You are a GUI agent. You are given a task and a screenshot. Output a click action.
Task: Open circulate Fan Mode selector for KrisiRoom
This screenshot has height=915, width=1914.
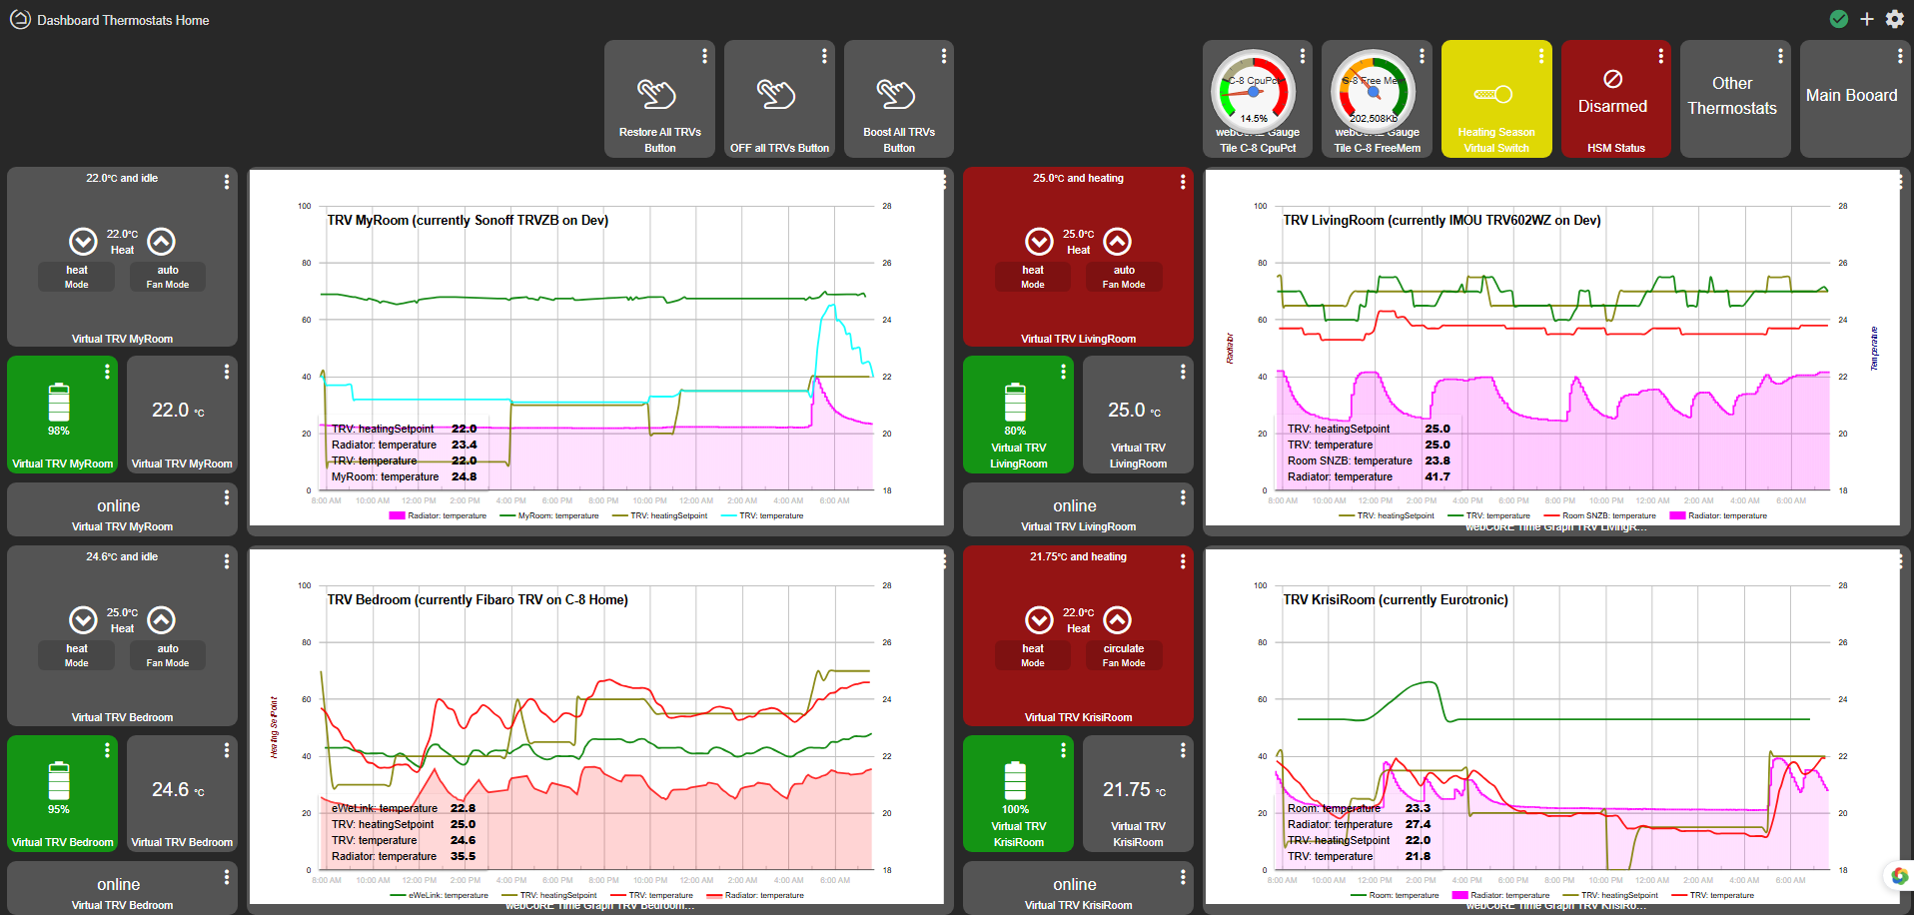1124,655
